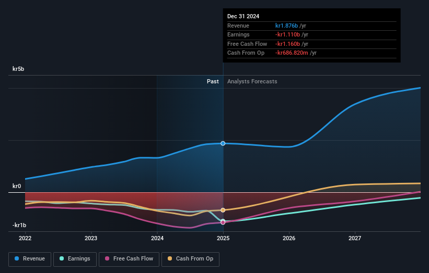Click the -kr1.110b earnings value
Screen dimensions: 429x273
point(287,34)
